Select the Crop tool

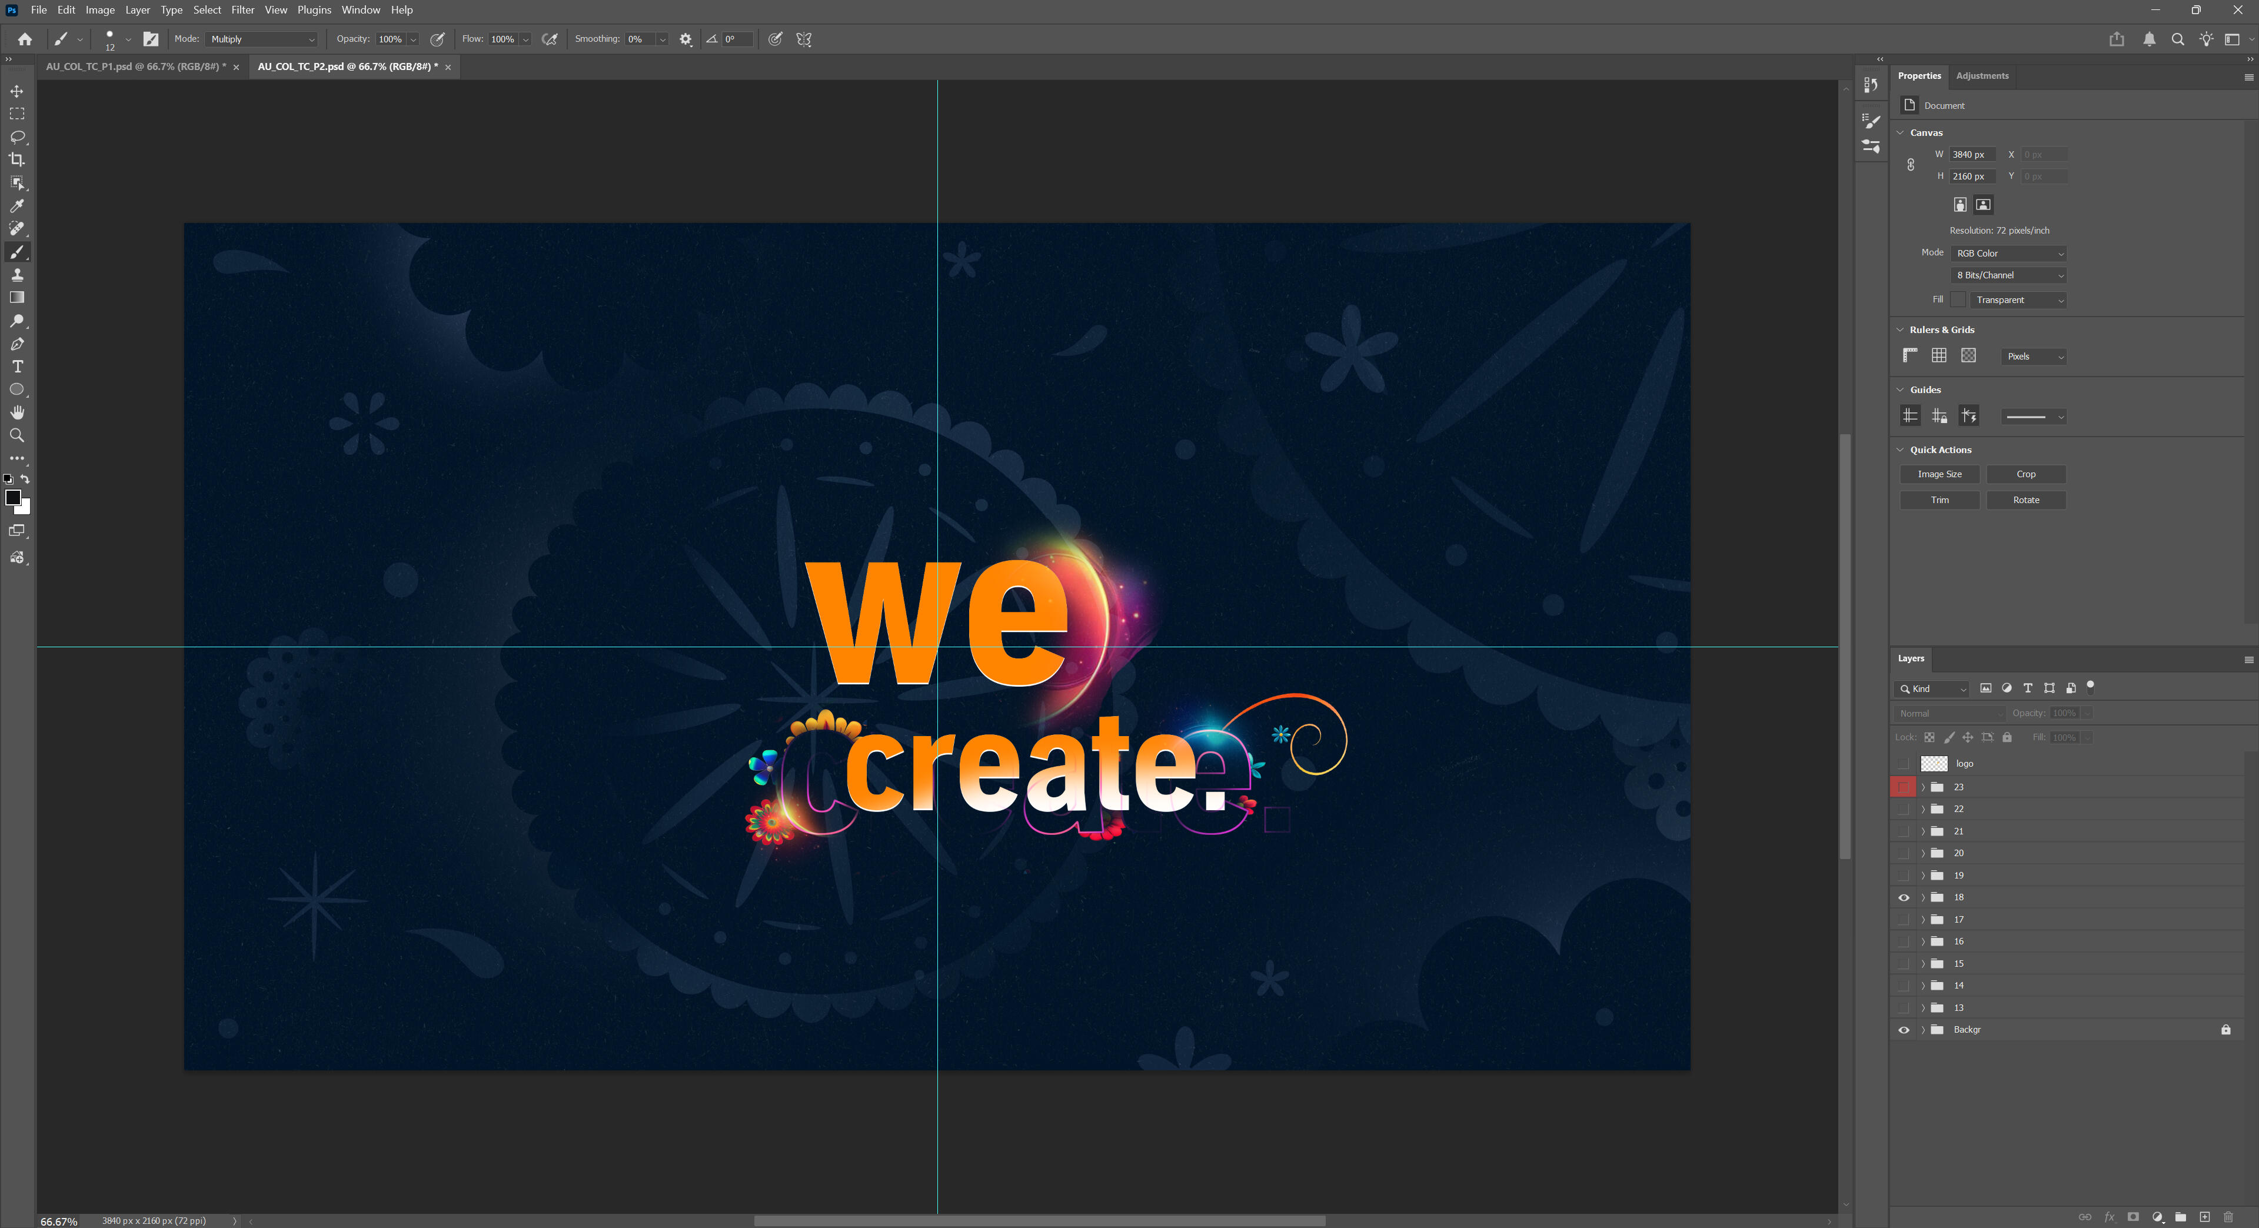(x=16, y=159)
